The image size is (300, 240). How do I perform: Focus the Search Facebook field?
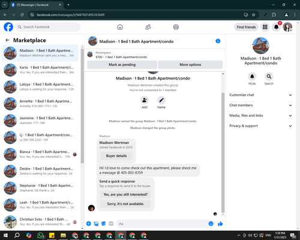point(48,27)
